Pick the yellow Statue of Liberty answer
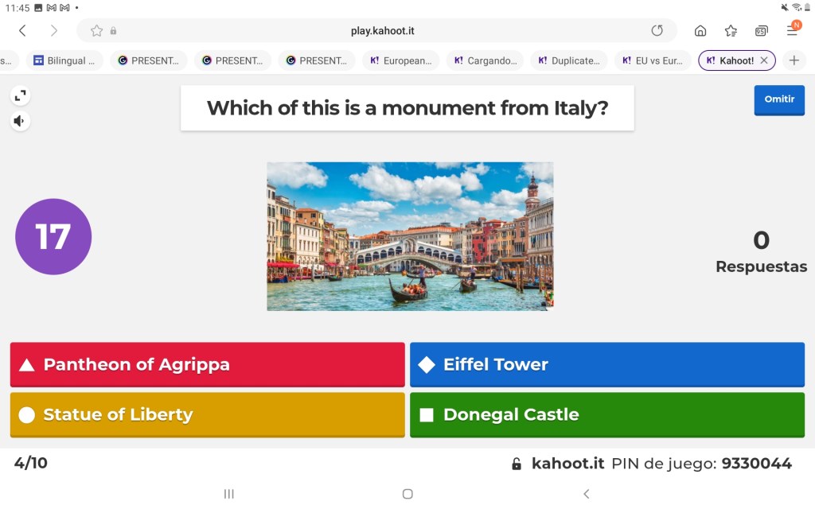The width and height of the screenshot is (815, 509). [x=207, y=414]
